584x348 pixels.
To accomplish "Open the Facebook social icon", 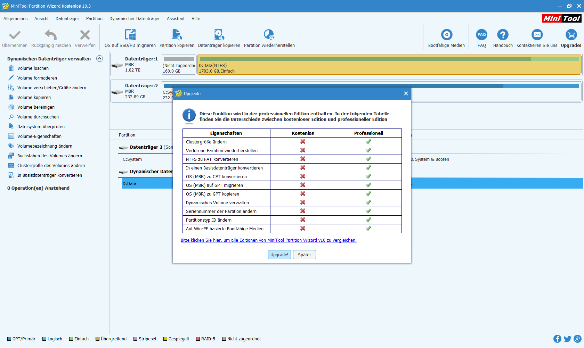I will click(x=557, y=339).
